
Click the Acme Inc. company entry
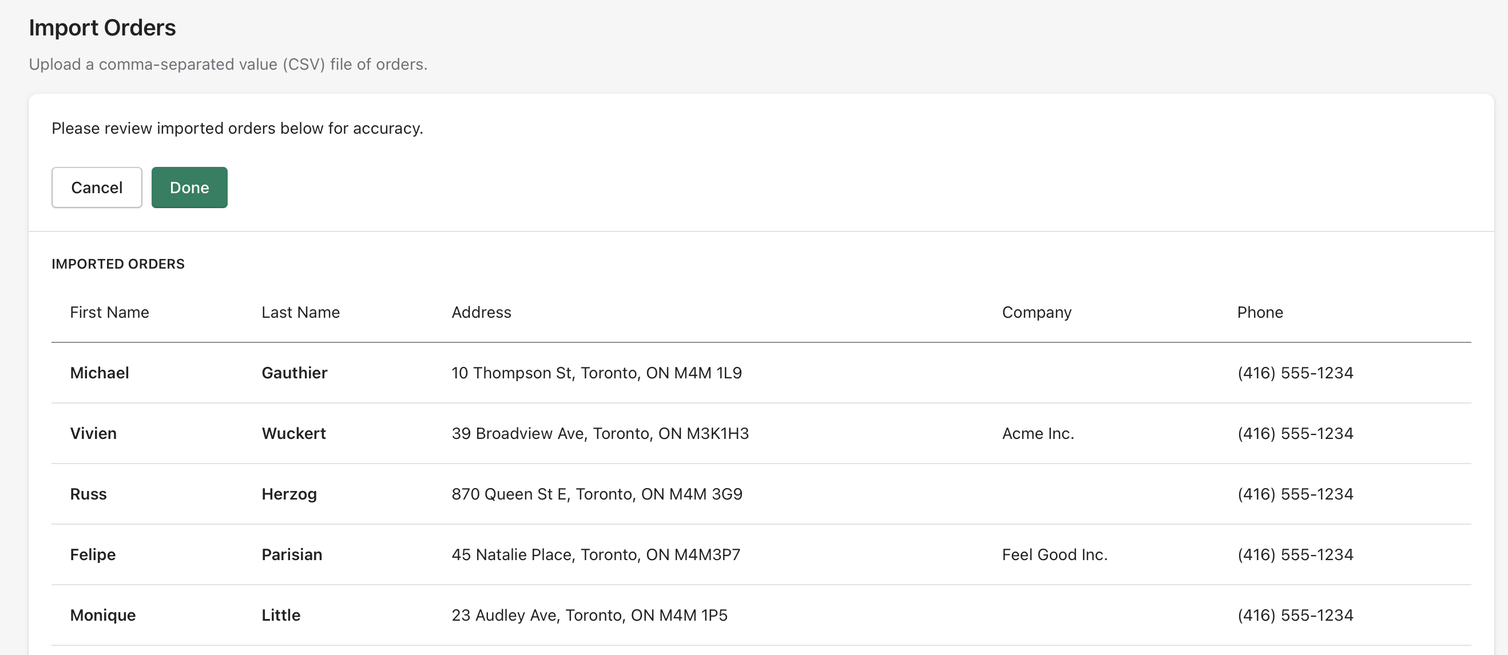coord(1037,433)
